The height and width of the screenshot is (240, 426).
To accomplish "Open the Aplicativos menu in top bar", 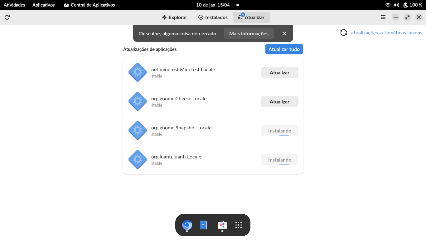I will (43, 5).
